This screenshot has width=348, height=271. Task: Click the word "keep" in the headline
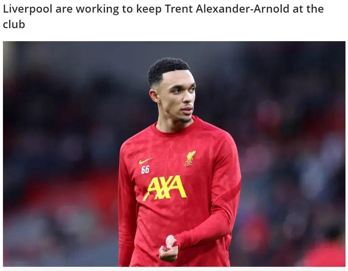[x=149, y=10]
